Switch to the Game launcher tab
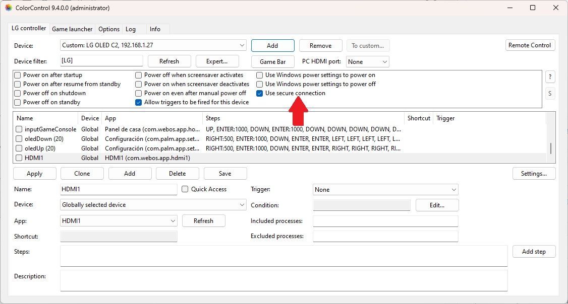The height and width of the screenshot is (304, 568). [x=72, y=29]
